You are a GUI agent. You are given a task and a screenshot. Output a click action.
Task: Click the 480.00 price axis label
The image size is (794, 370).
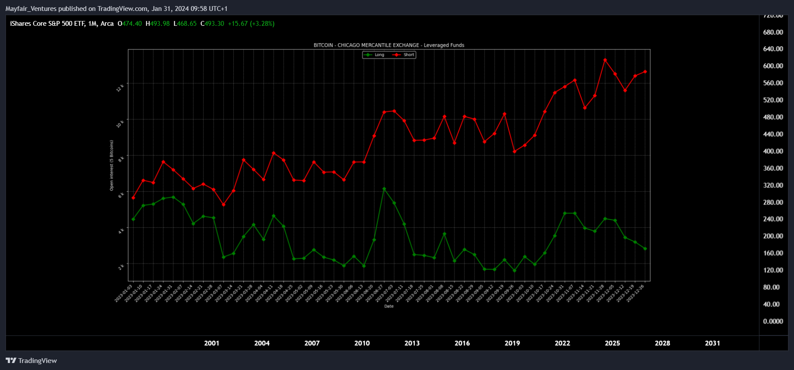pos(773,117)
